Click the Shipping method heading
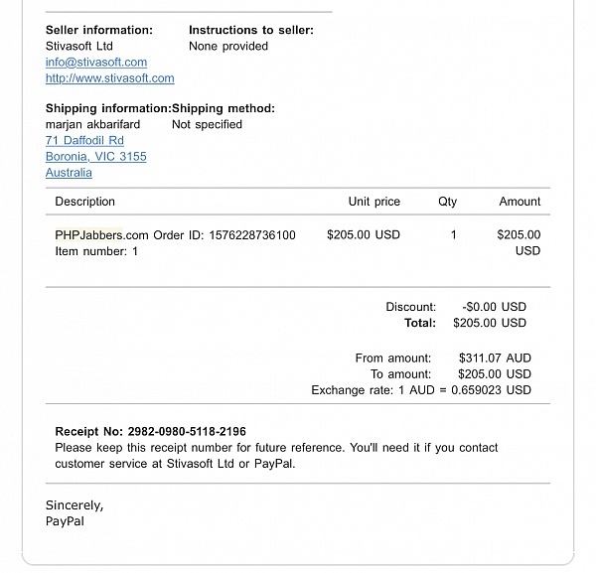 223,108
